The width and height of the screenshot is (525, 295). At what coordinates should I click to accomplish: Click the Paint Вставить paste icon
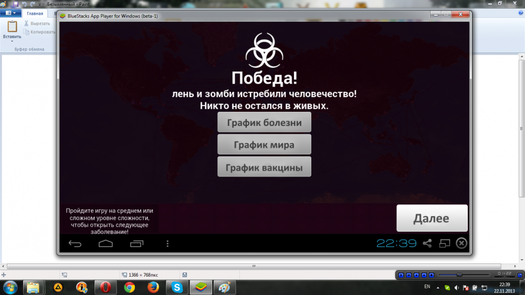[12, 26]
